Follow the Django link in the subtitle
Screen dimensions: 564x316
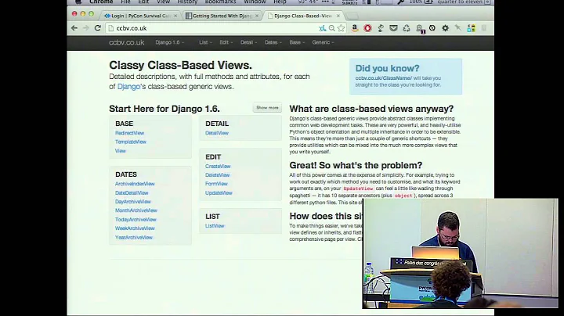coord(128,87)
